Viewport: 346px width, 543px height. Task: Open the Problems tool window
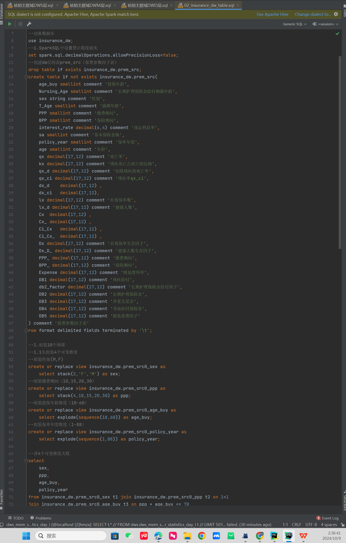click(x=41, y=518)
